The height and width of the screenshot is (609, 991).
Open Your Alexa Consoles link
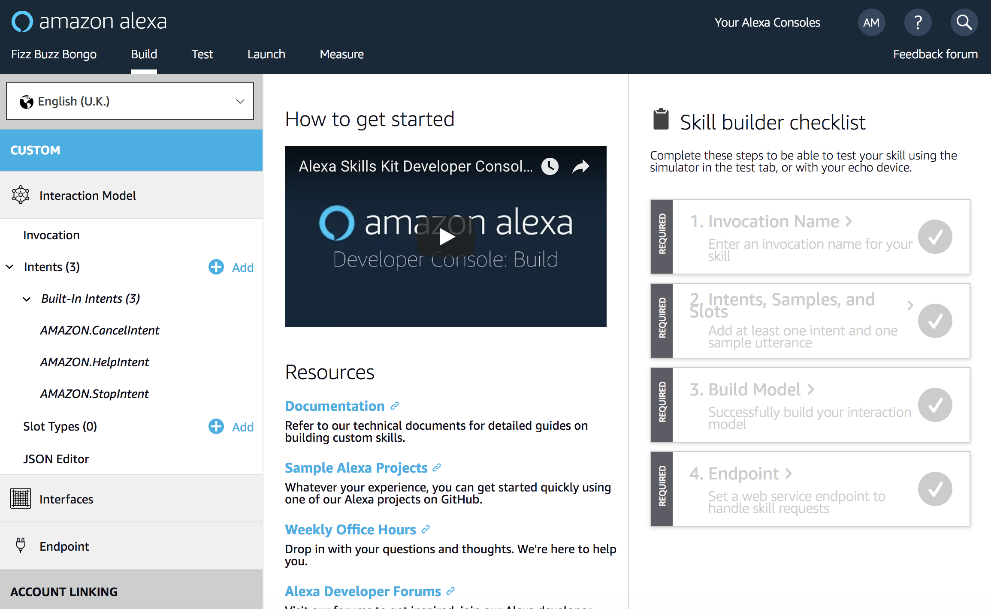767,22
